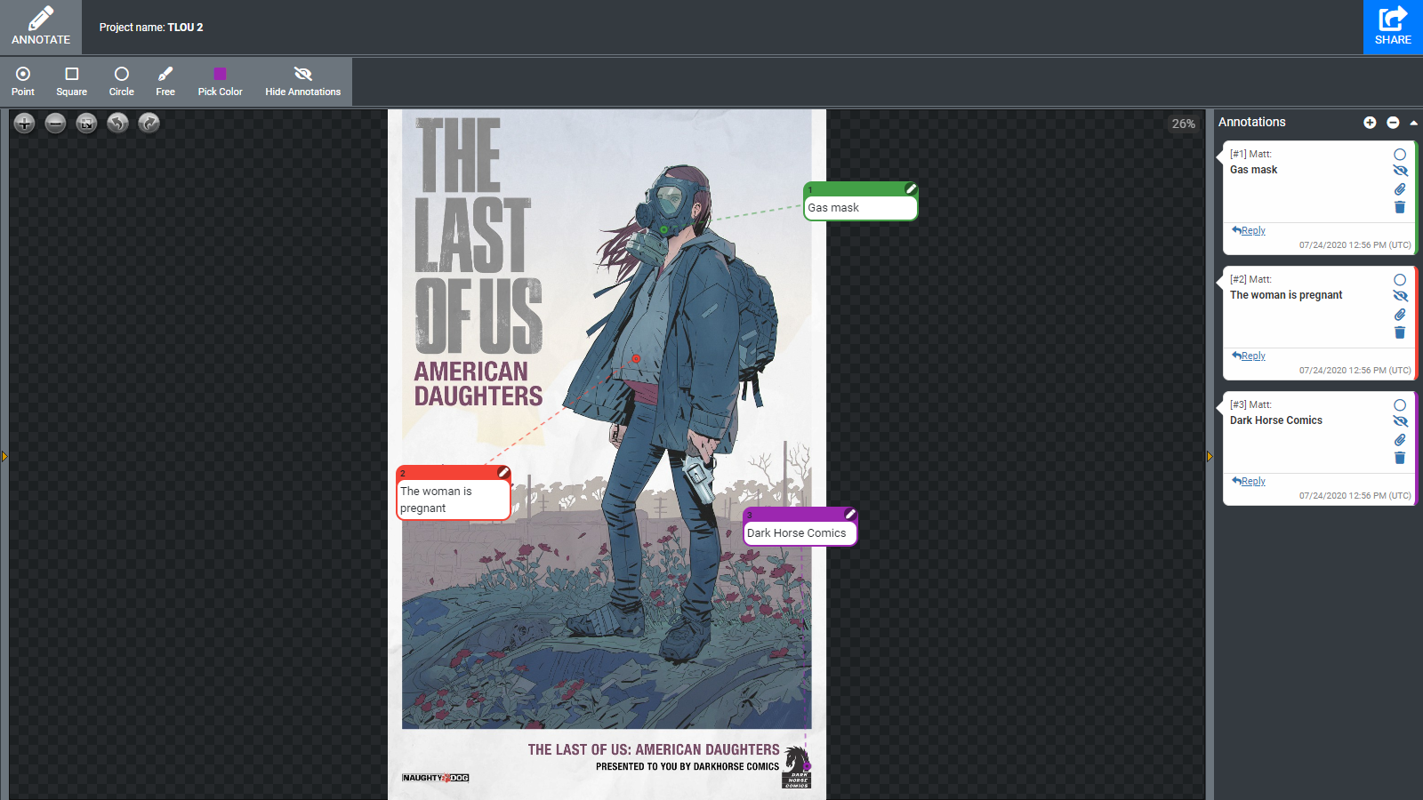Collapse left panel via yellow arrow

tap(4, 457)
